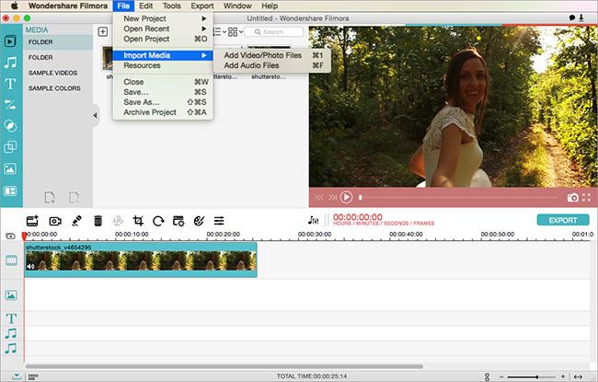
Task: Click the EXPORT button
Action: [563, 220]
